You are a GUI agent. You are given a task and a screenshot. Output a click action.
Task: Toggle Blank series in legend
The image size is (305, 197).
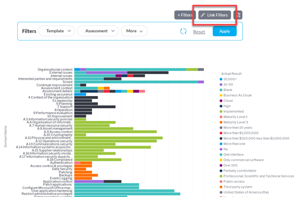pos(221,90)
